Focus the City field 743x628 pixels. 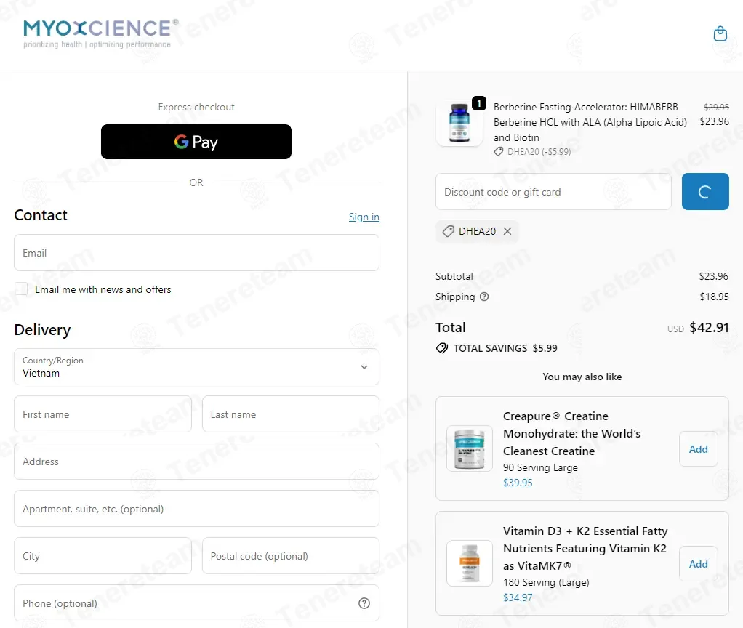[103, 556]
